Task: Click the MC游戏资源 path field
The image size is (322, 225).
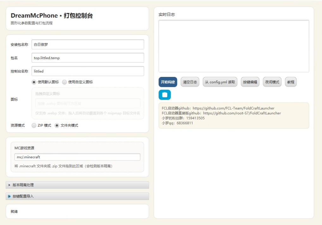Action: point(77,157)
